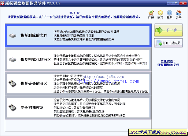Select the 恢复格式化的分区 mode
Viewport: 188px width, 136px height.
(78, 60)
